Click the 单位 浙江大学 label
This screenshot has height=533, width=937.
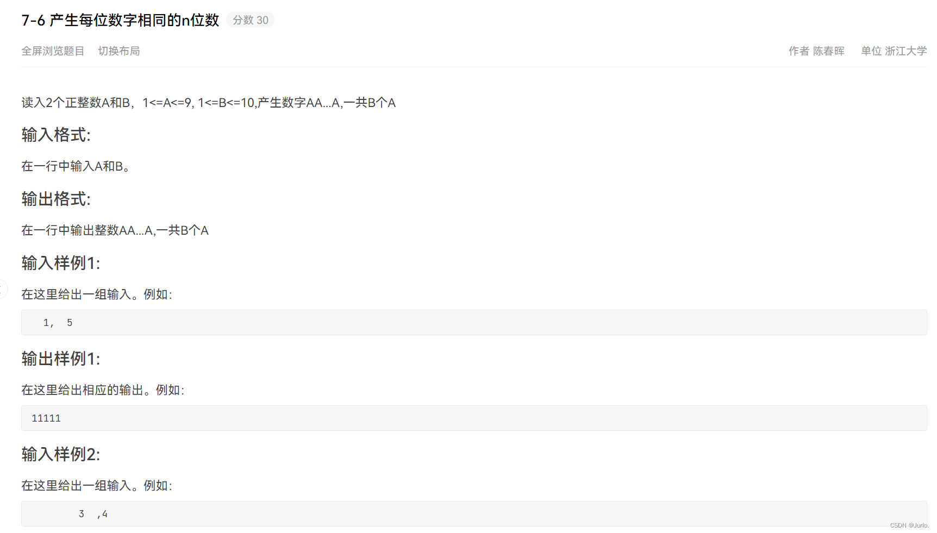894,51
